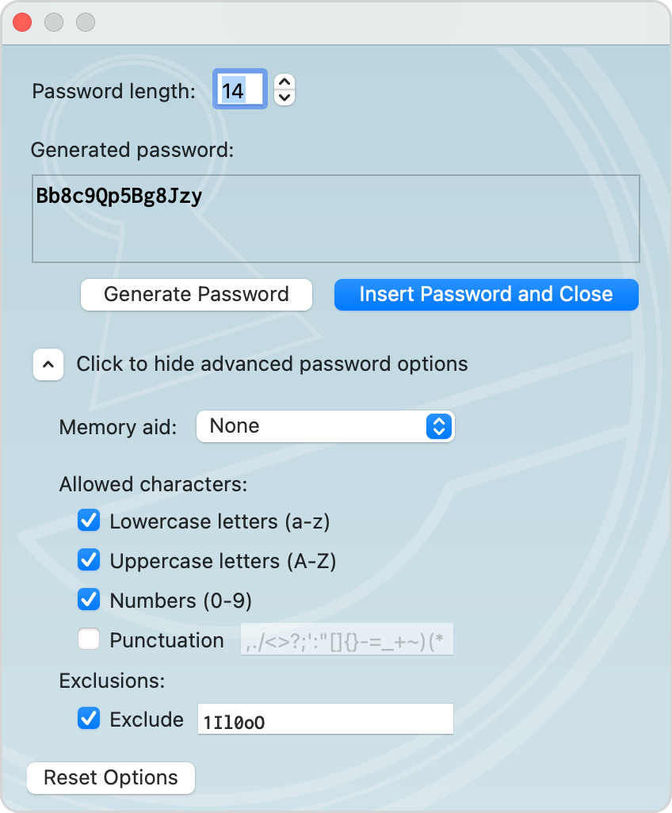
Task: Click the stepper down arrow to decrease length
Action: (x=284, y=97)
